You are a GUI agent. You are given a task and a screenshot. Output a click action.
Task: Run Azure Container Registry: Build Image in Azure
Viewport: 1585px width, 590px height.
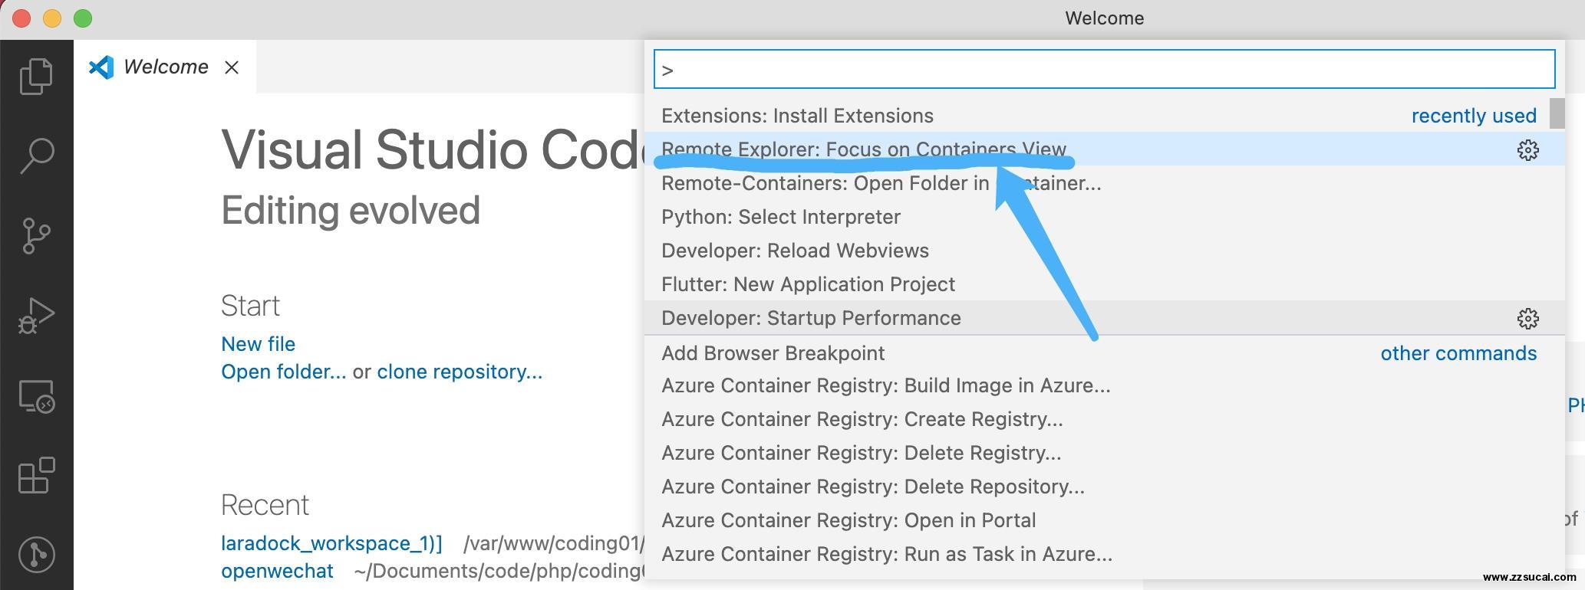(1104, 385)
